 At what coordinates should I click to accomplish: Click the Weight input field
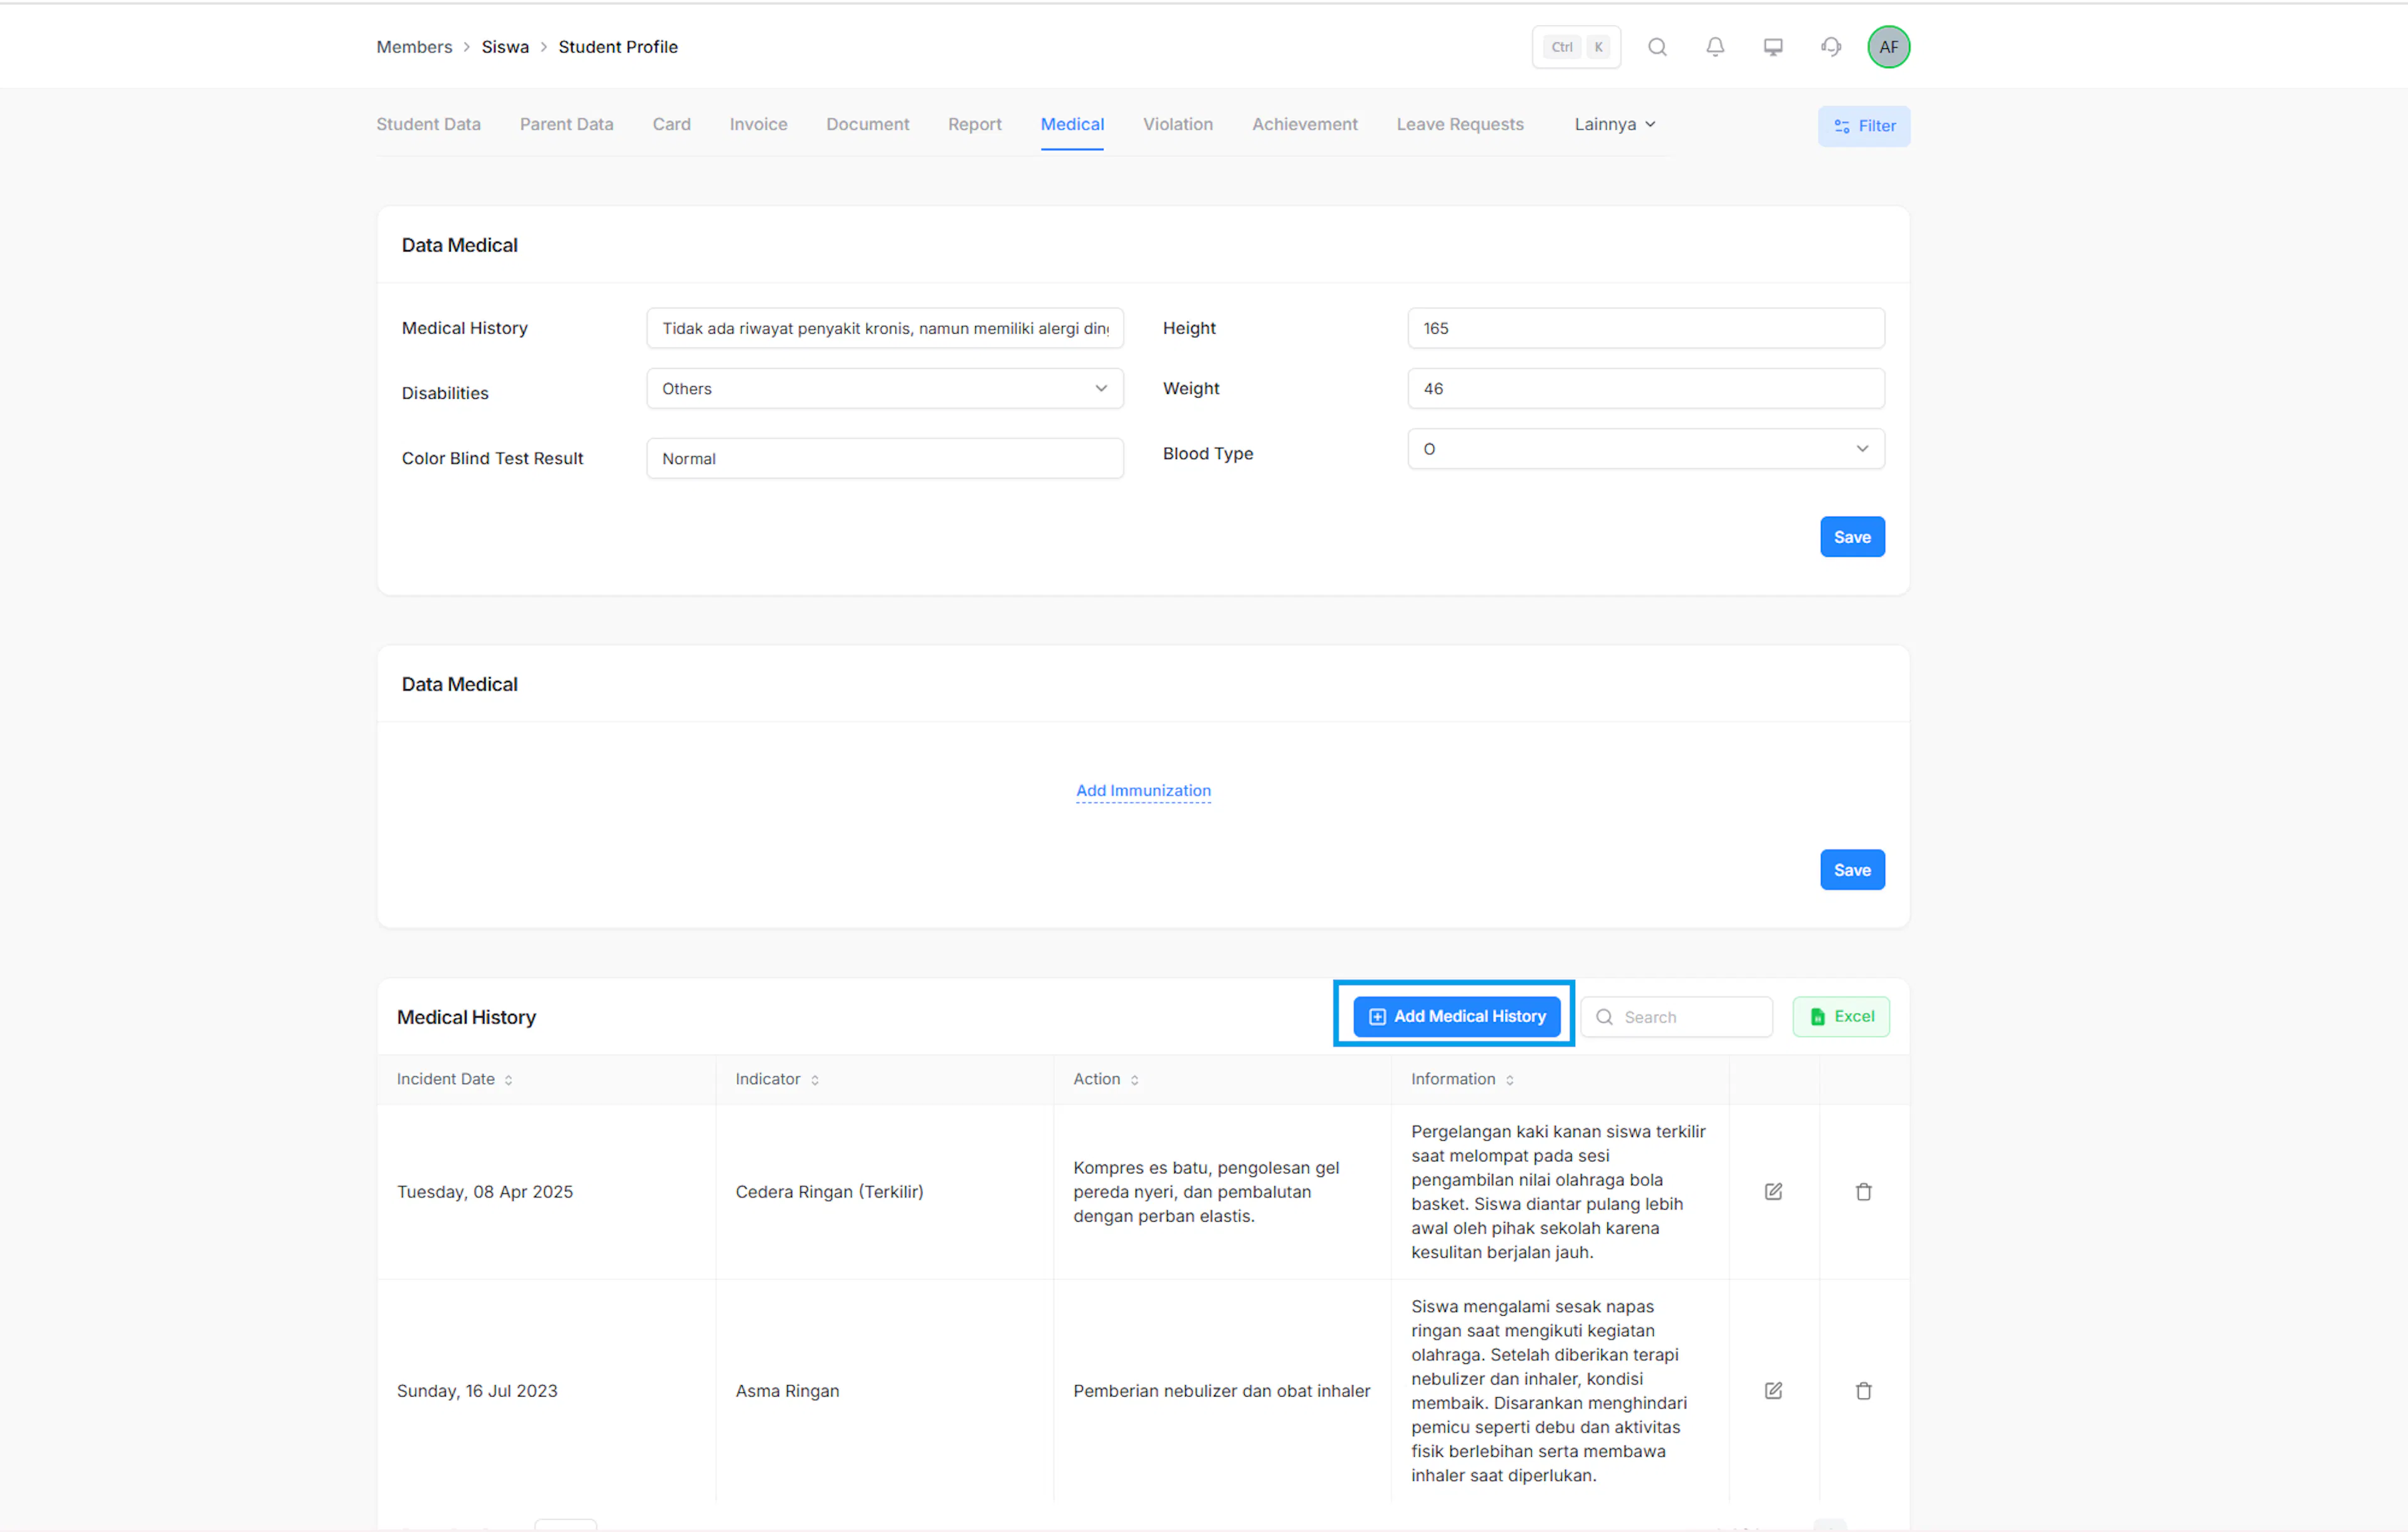(1645, 388)
